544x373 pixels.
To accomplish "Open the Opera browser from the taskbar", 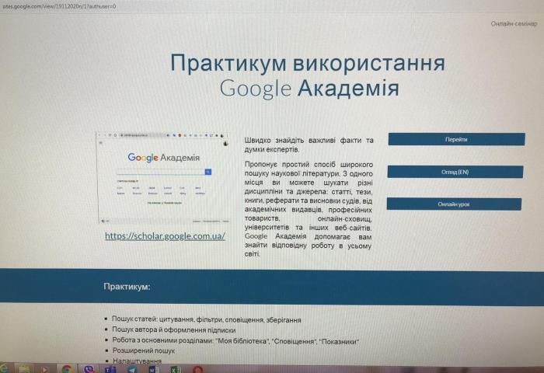I will [197, 369].
